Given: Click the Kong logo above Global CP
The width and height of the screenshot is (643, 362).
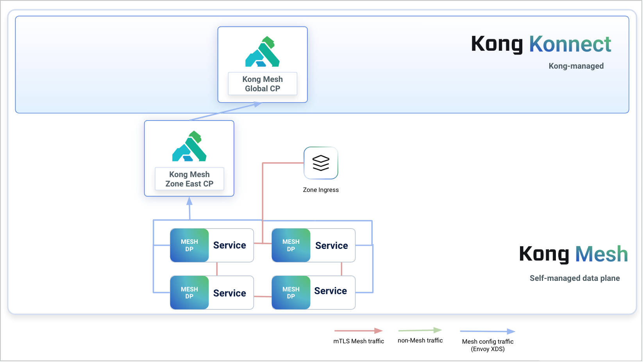Looking at the screenshot, I should pyautogui.click(x=263, y=51).
